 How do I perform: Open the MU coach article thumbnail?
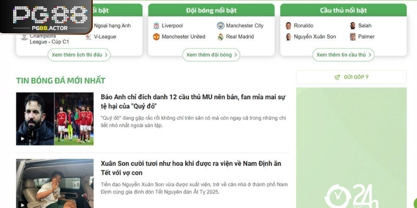[x=55, y=119]
